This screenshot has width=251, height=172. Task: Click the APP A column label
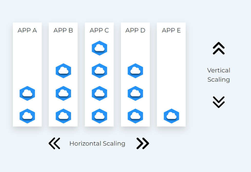27,30
